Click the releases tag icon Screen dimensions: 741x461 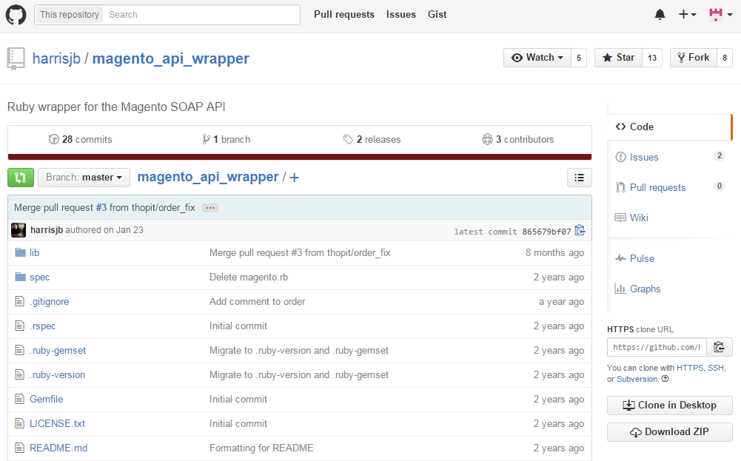click(x=348, y=139)
